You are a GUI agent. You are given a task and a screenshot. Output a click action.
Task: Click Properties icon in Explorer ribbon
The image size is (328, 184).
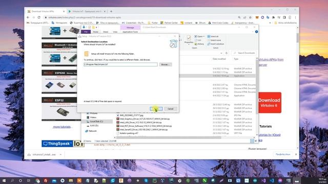tap(189, 39)
